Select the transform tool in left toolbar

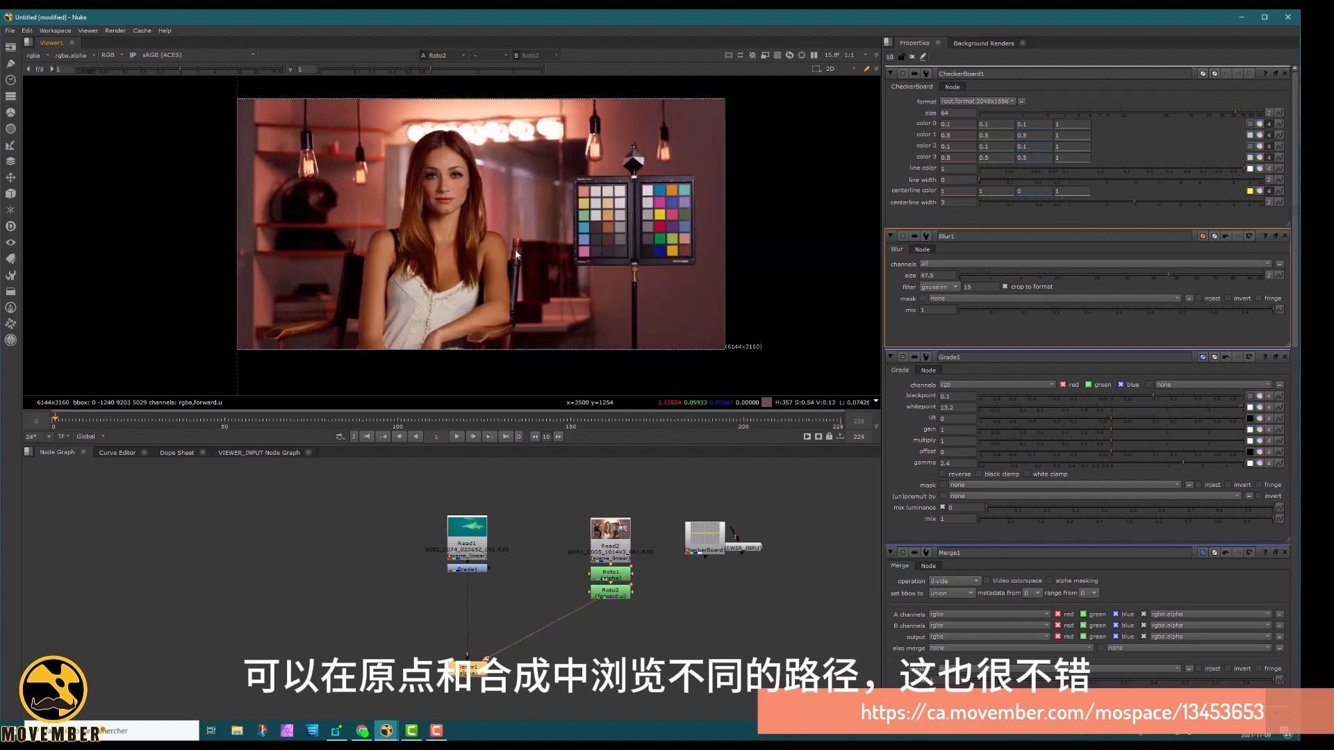click(11, 178)
